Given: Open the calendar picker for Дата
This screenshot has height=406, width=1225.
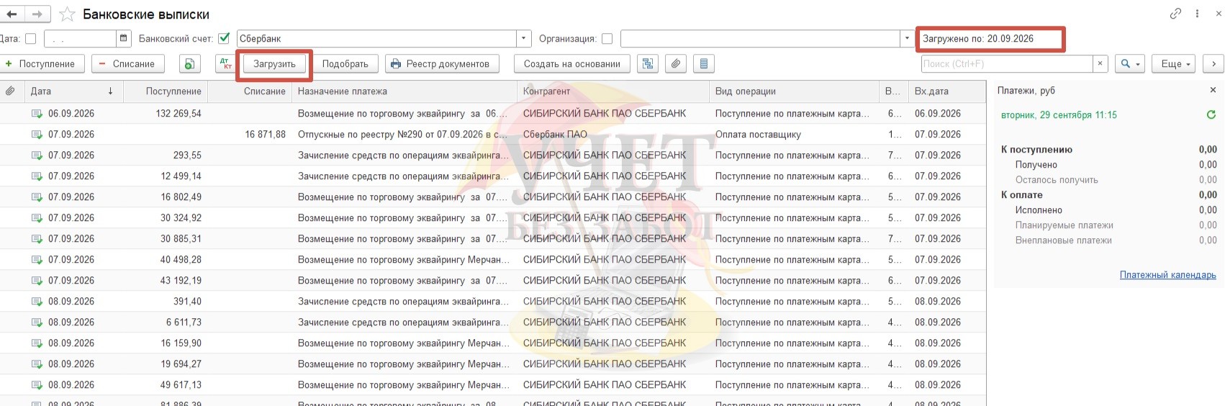Looking at the screenshot, I should tap(123, 39).
